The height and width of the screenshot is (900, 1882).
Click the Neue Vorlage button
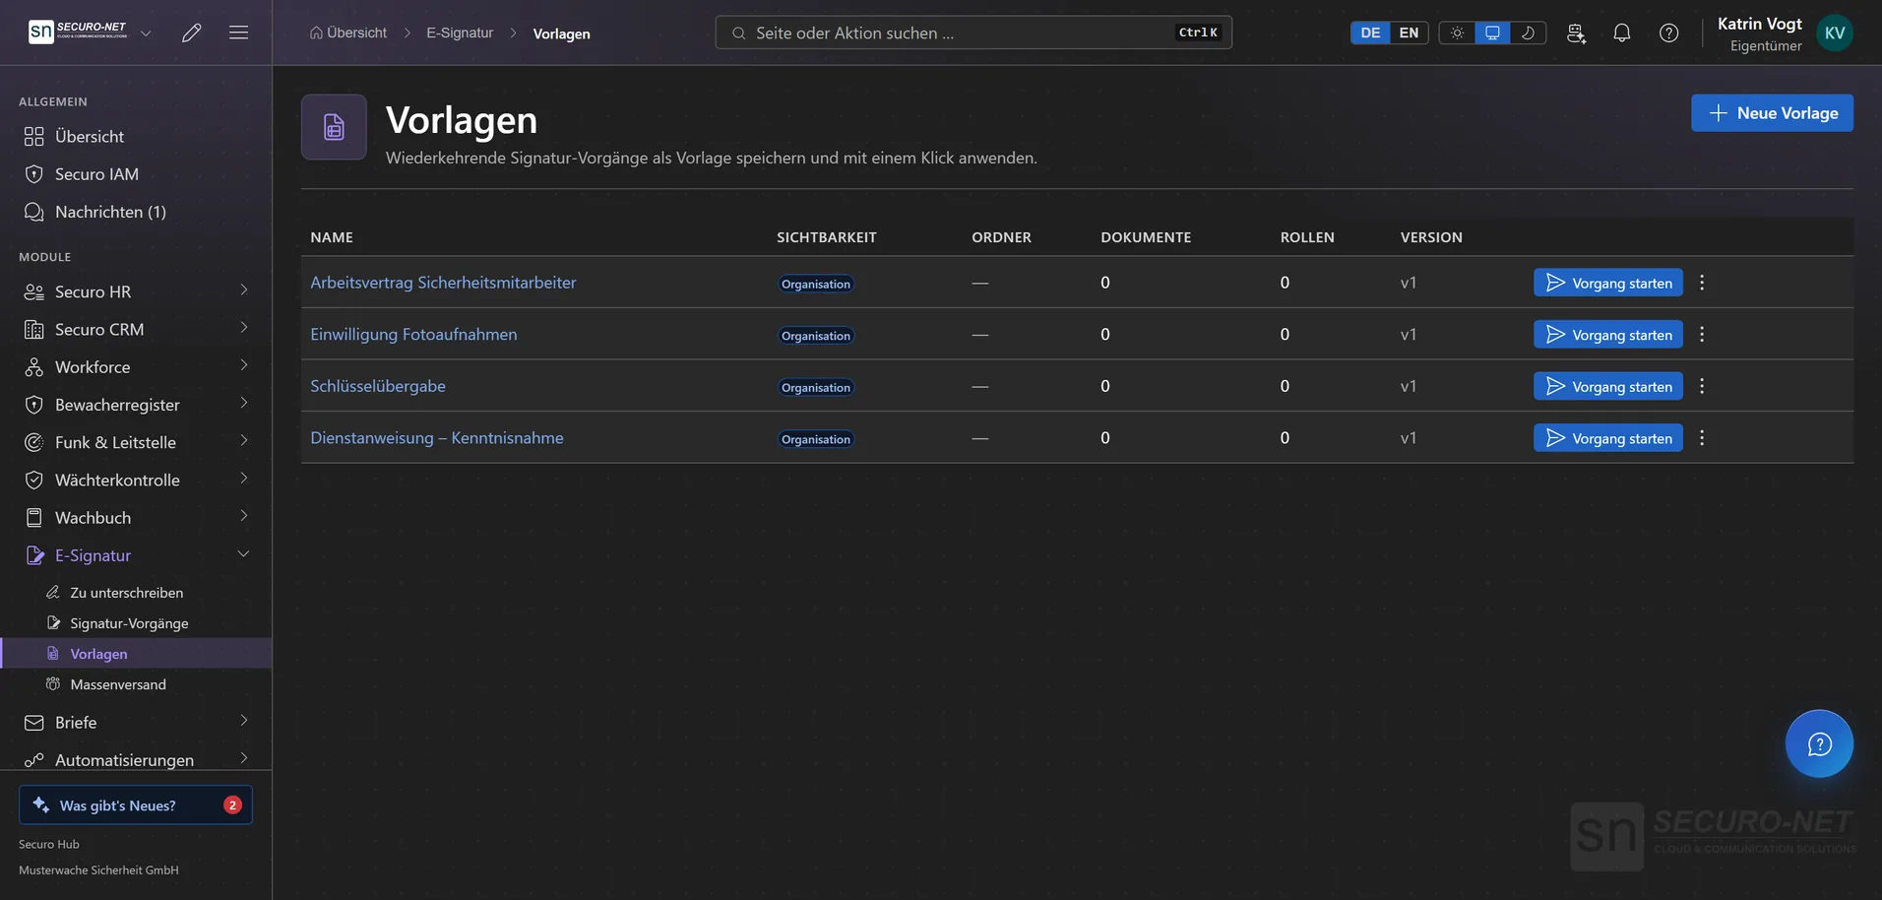click(x=1772, y=113)
